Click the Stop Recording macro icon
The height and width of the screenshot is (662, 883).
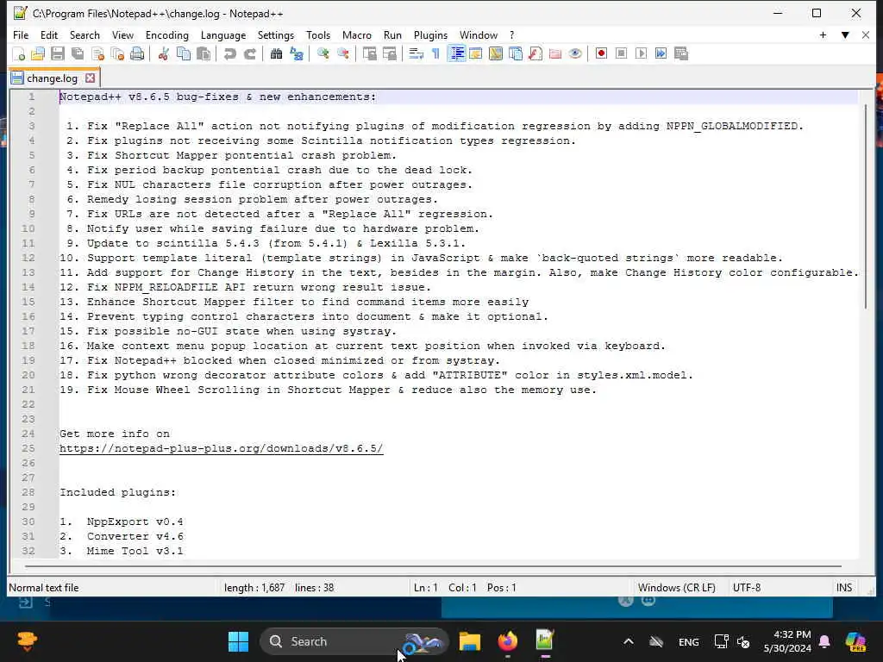click(x=621, y=54)
